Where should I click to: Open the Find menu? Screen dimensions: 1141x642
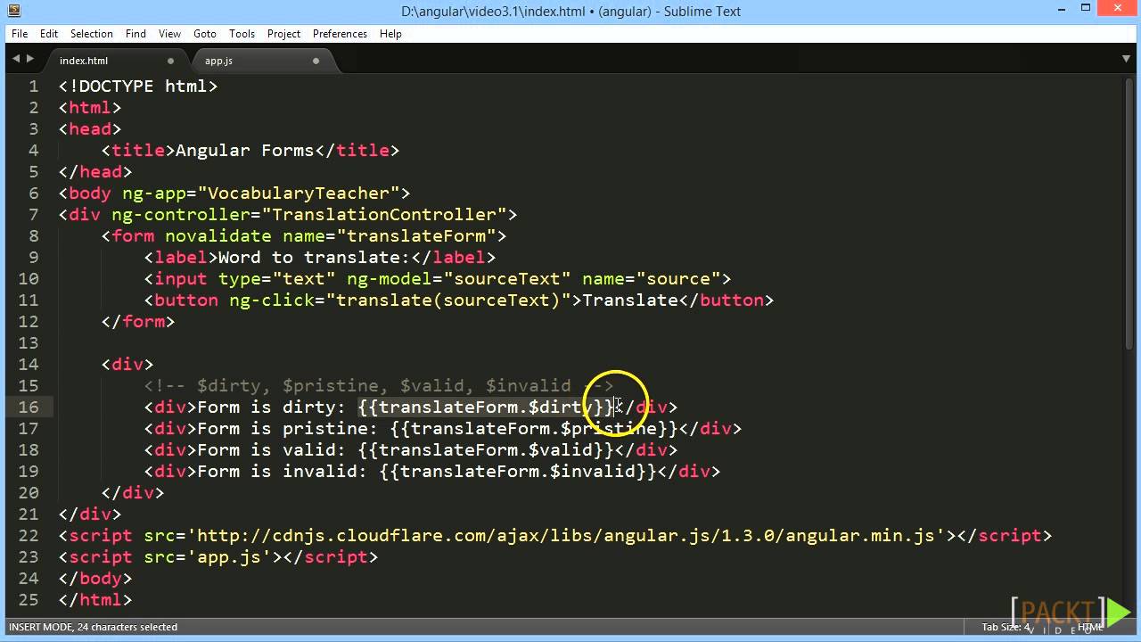click(x=135, y=34)
